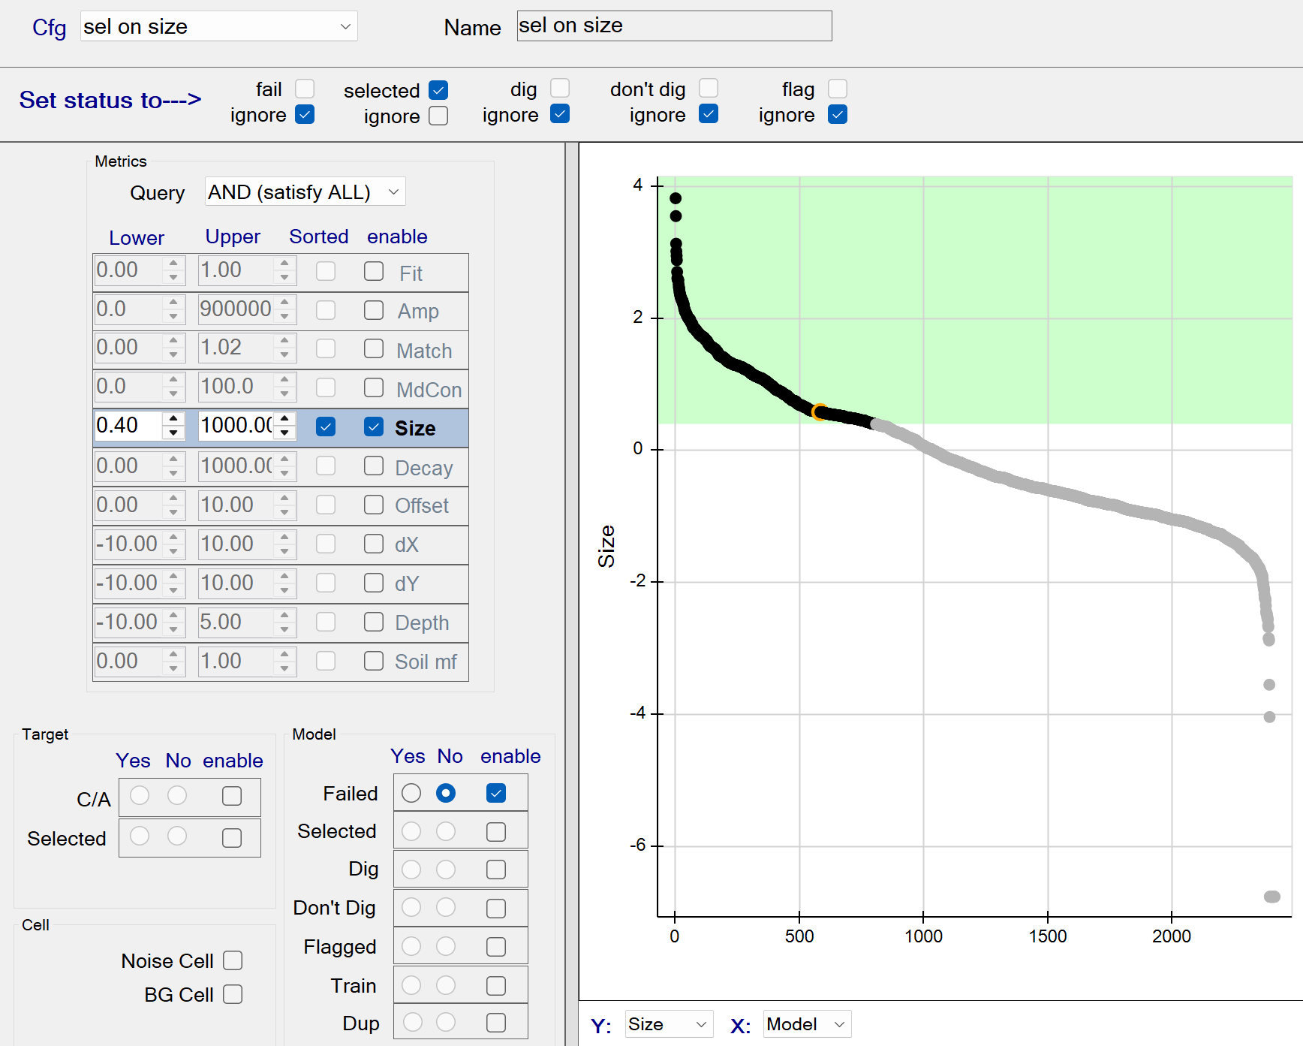Click the Name text field
1303x1046 pixels.
pyautogui.click(x=673, y=26)
